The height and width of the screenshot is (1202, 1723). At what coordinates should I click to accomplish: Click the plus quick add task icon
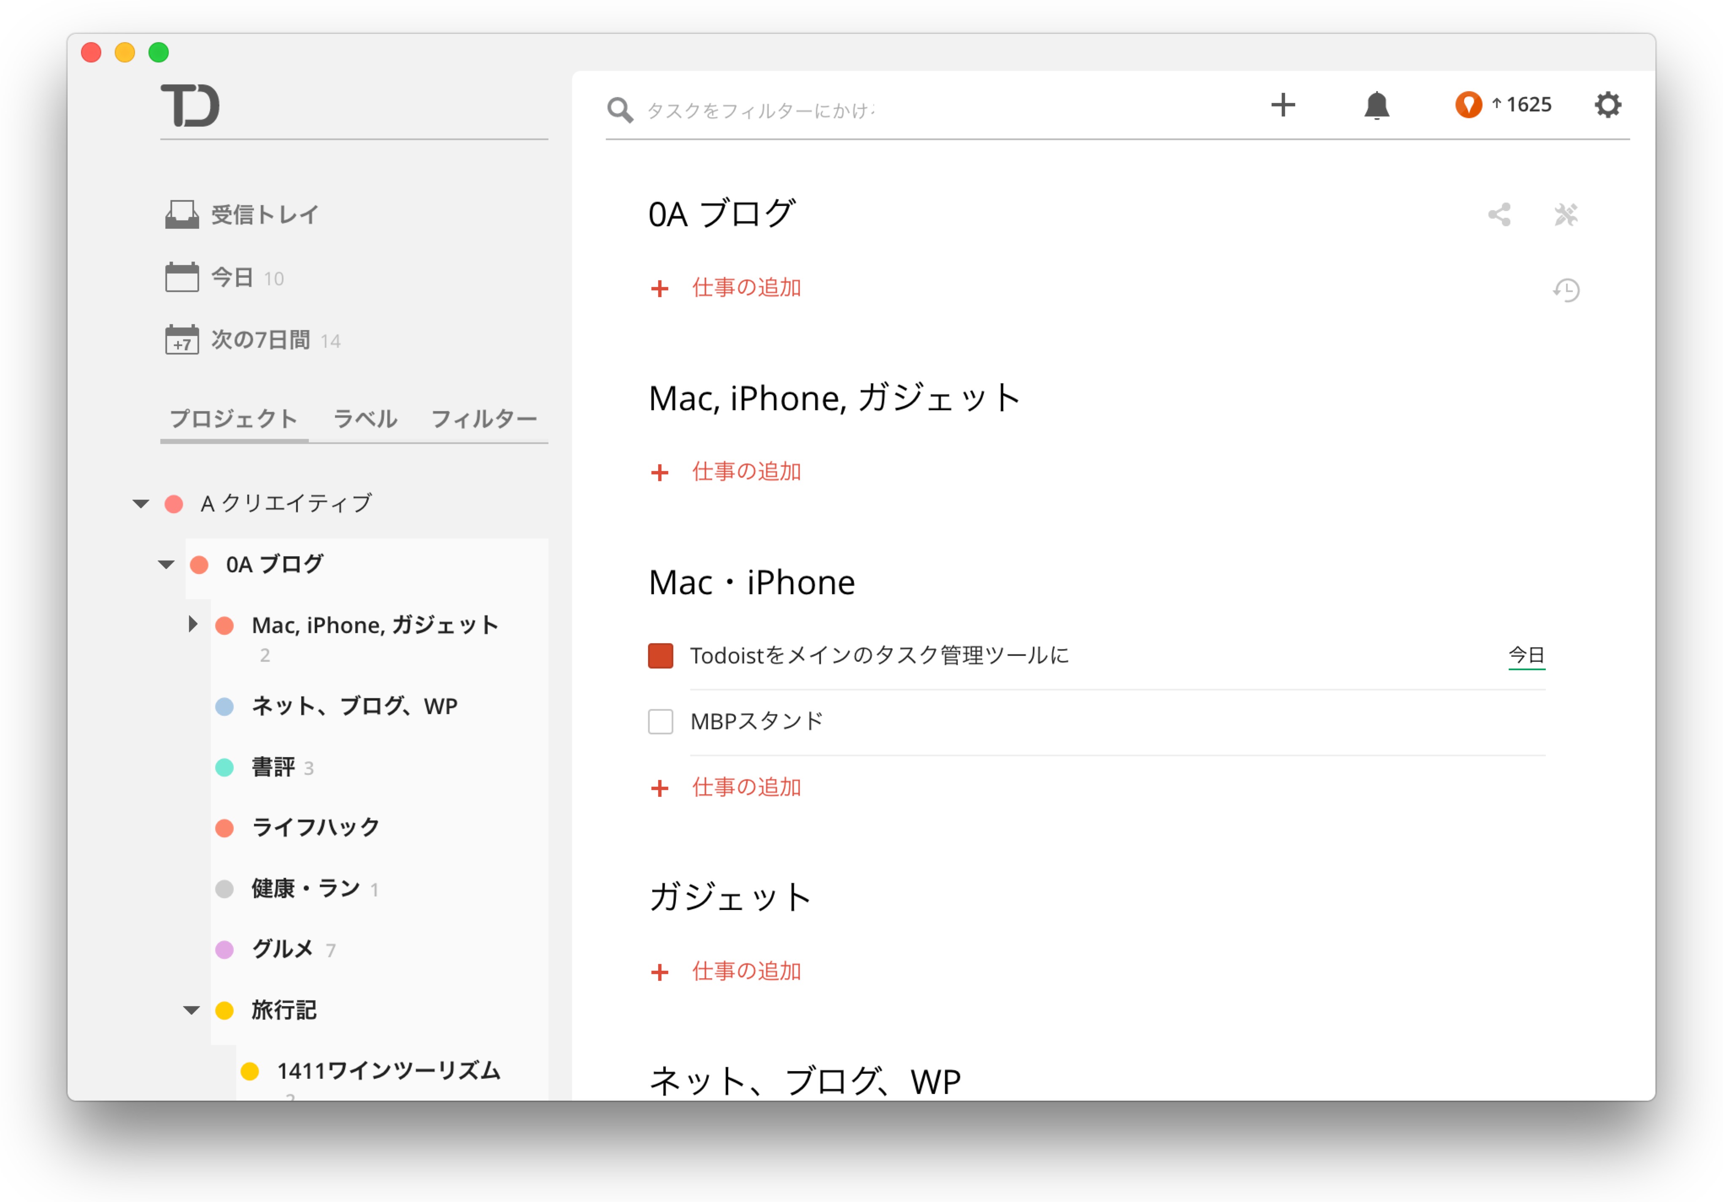coord(1283,105)
